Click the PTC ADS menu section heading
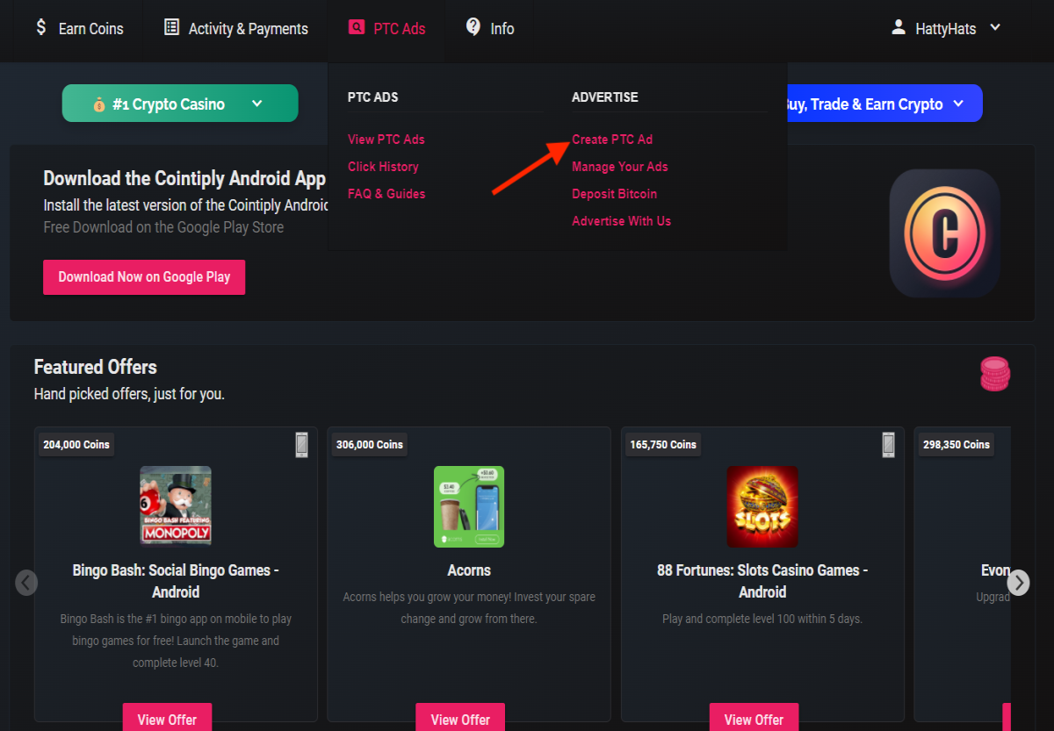The image size is (1054, 731). 373,97
